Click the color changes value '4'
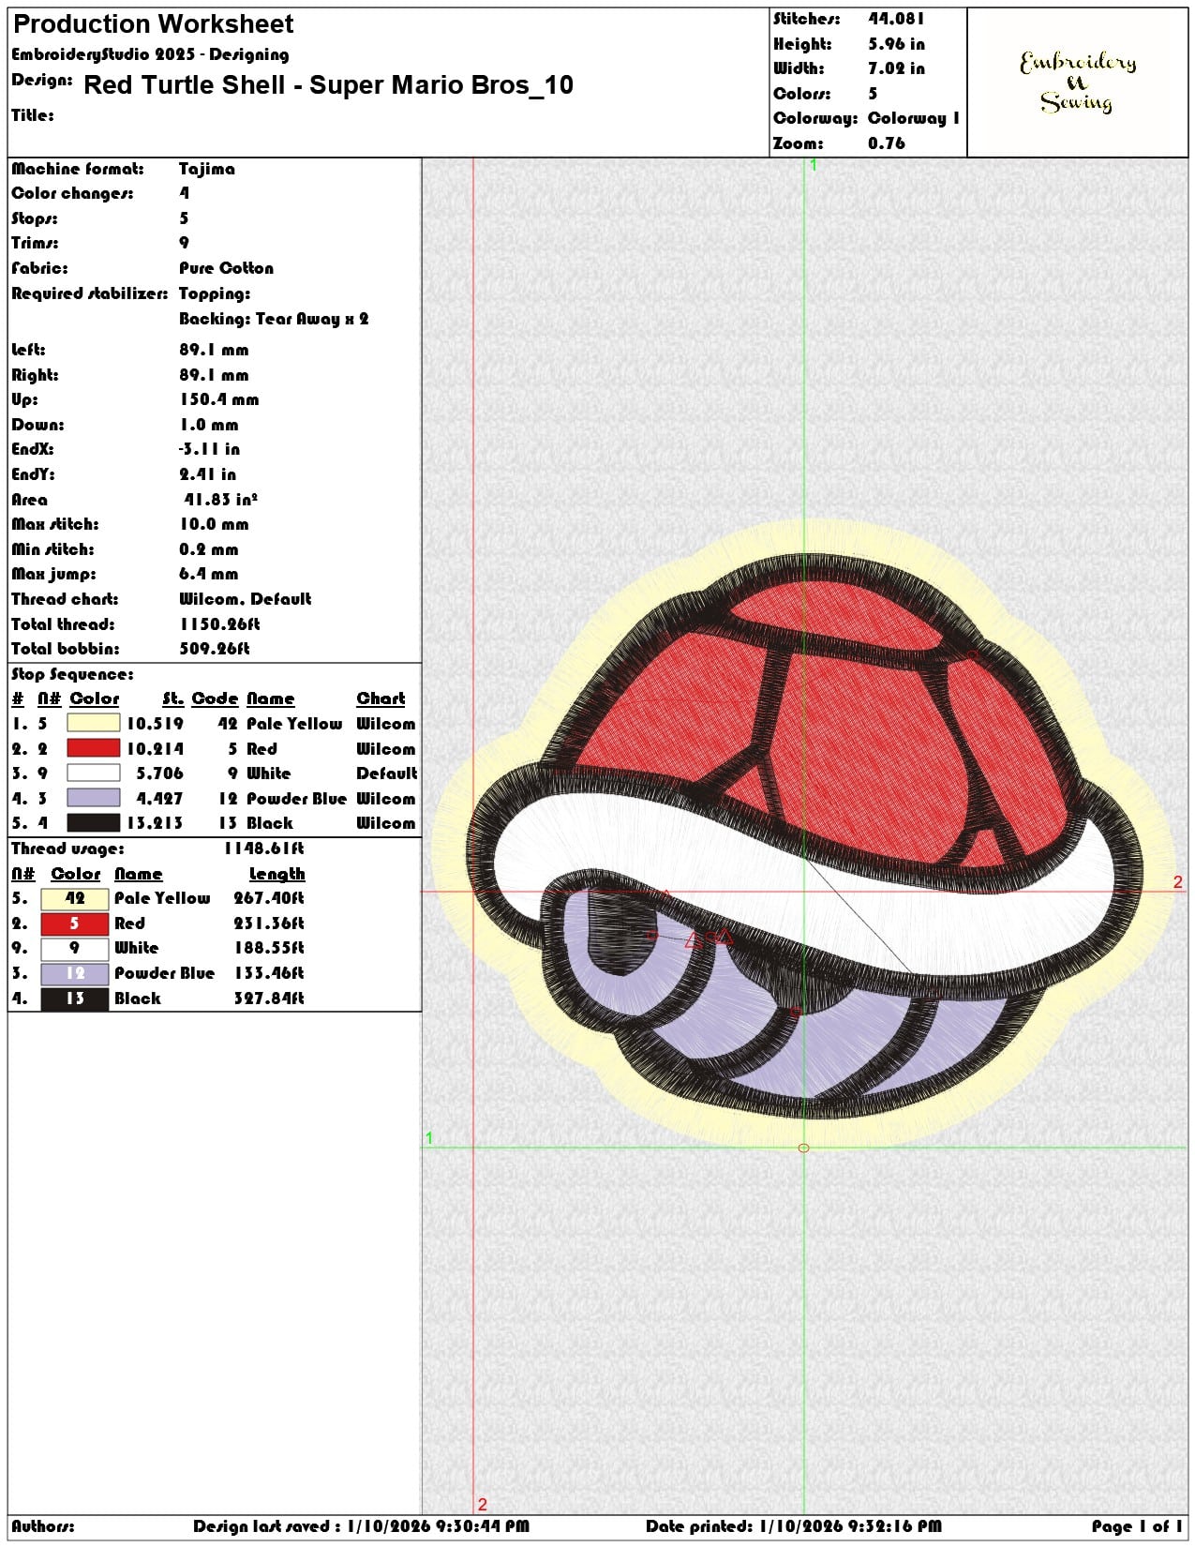 tap(184, 193)
